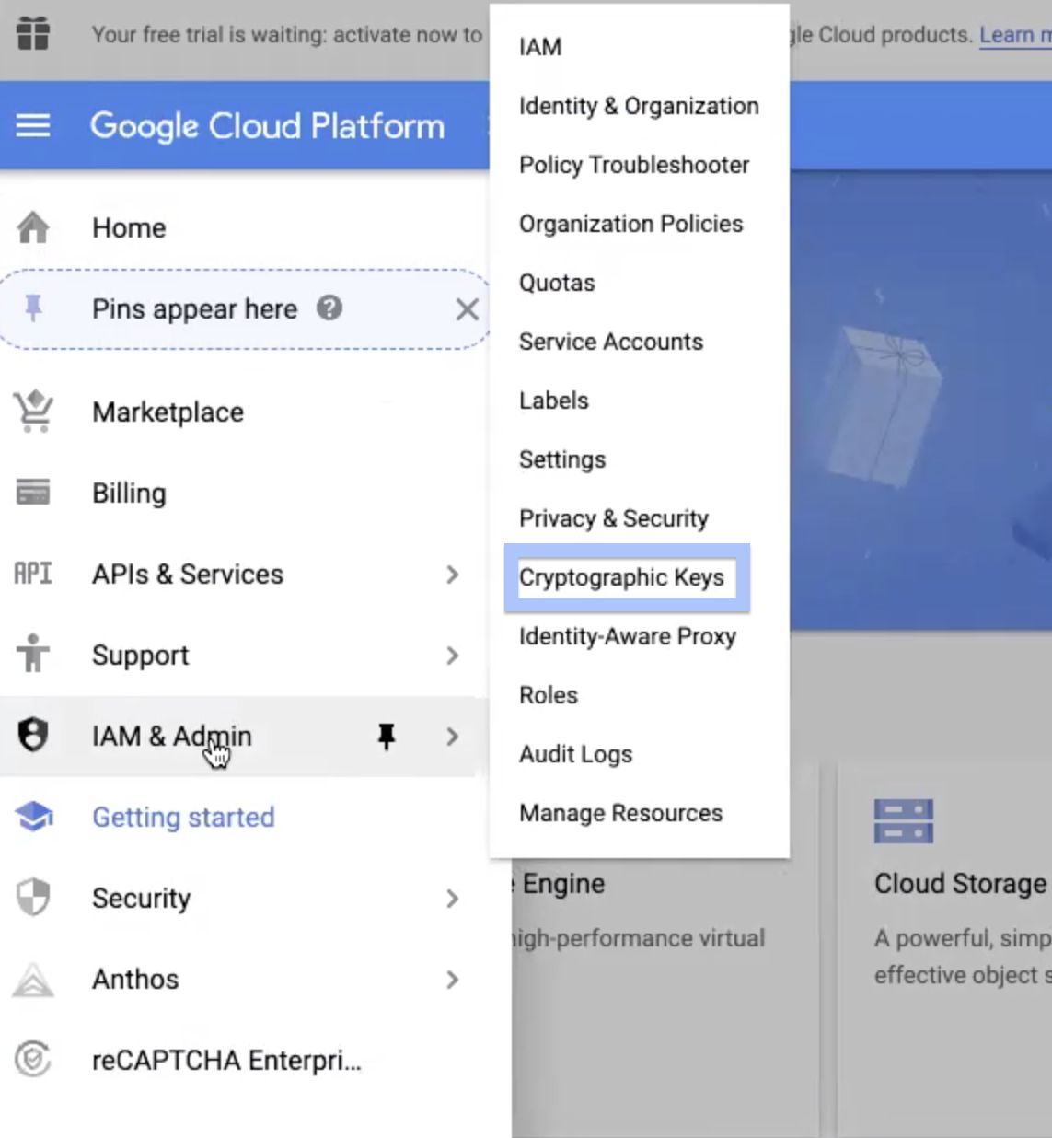Expand the APIs & Services submenu arrow
This screenshot has width=1052, height=1138.
(452, 575)
